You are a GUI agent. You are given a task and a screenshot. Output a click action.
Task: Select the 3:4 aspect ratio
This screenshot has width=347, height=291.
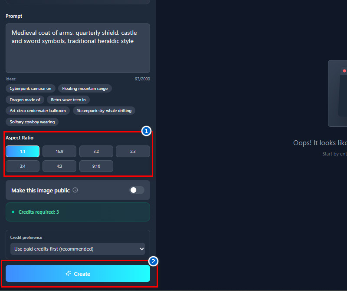(22, 166)
